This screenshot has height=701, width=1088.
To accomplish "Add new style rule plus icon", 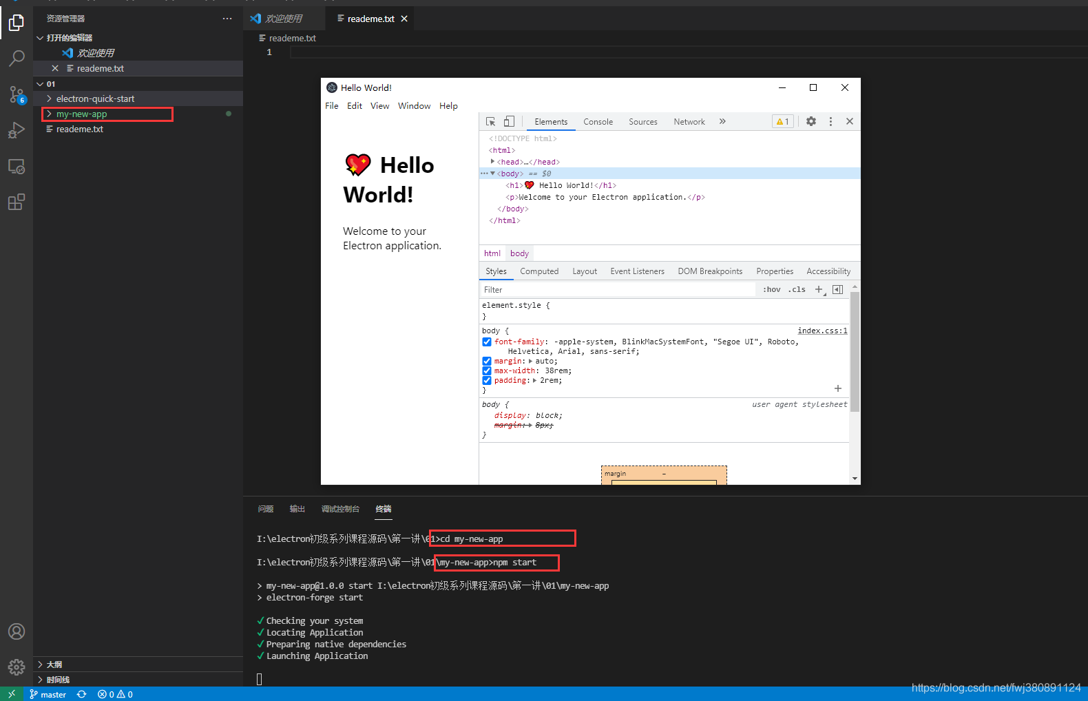I will [x=819, y=290].
